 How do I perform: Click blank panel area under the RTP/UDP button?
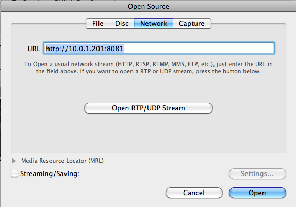[149, 132]
